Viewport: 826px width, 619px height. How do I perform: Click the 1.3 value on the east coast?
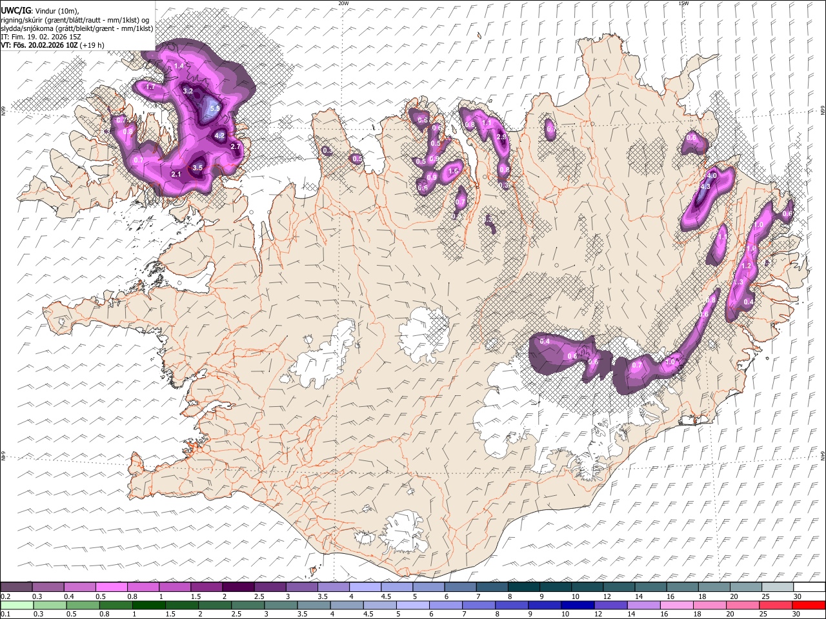[739, 282]
